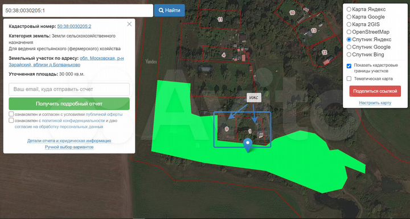Open cadastral number link 50:38:0030205:2

(74, 26)
